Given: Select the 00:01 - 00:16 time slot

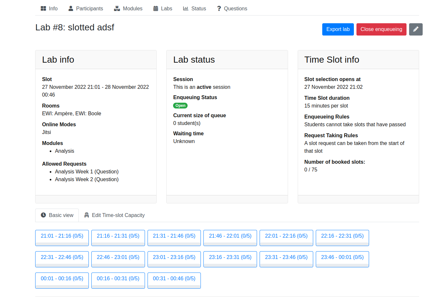Looking at the screenshot, I should [62, 281].
